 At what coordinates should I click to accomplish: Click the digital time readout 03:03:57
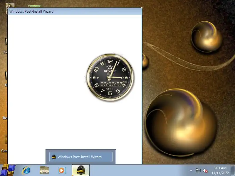[112, 84]
